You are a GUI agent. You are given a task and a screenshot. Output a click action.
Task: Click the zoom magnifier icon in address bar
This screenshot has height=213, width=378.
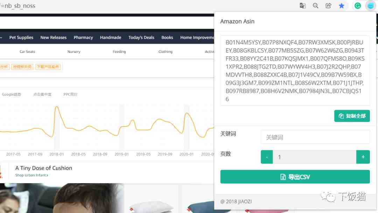click(x=315, y=6)
